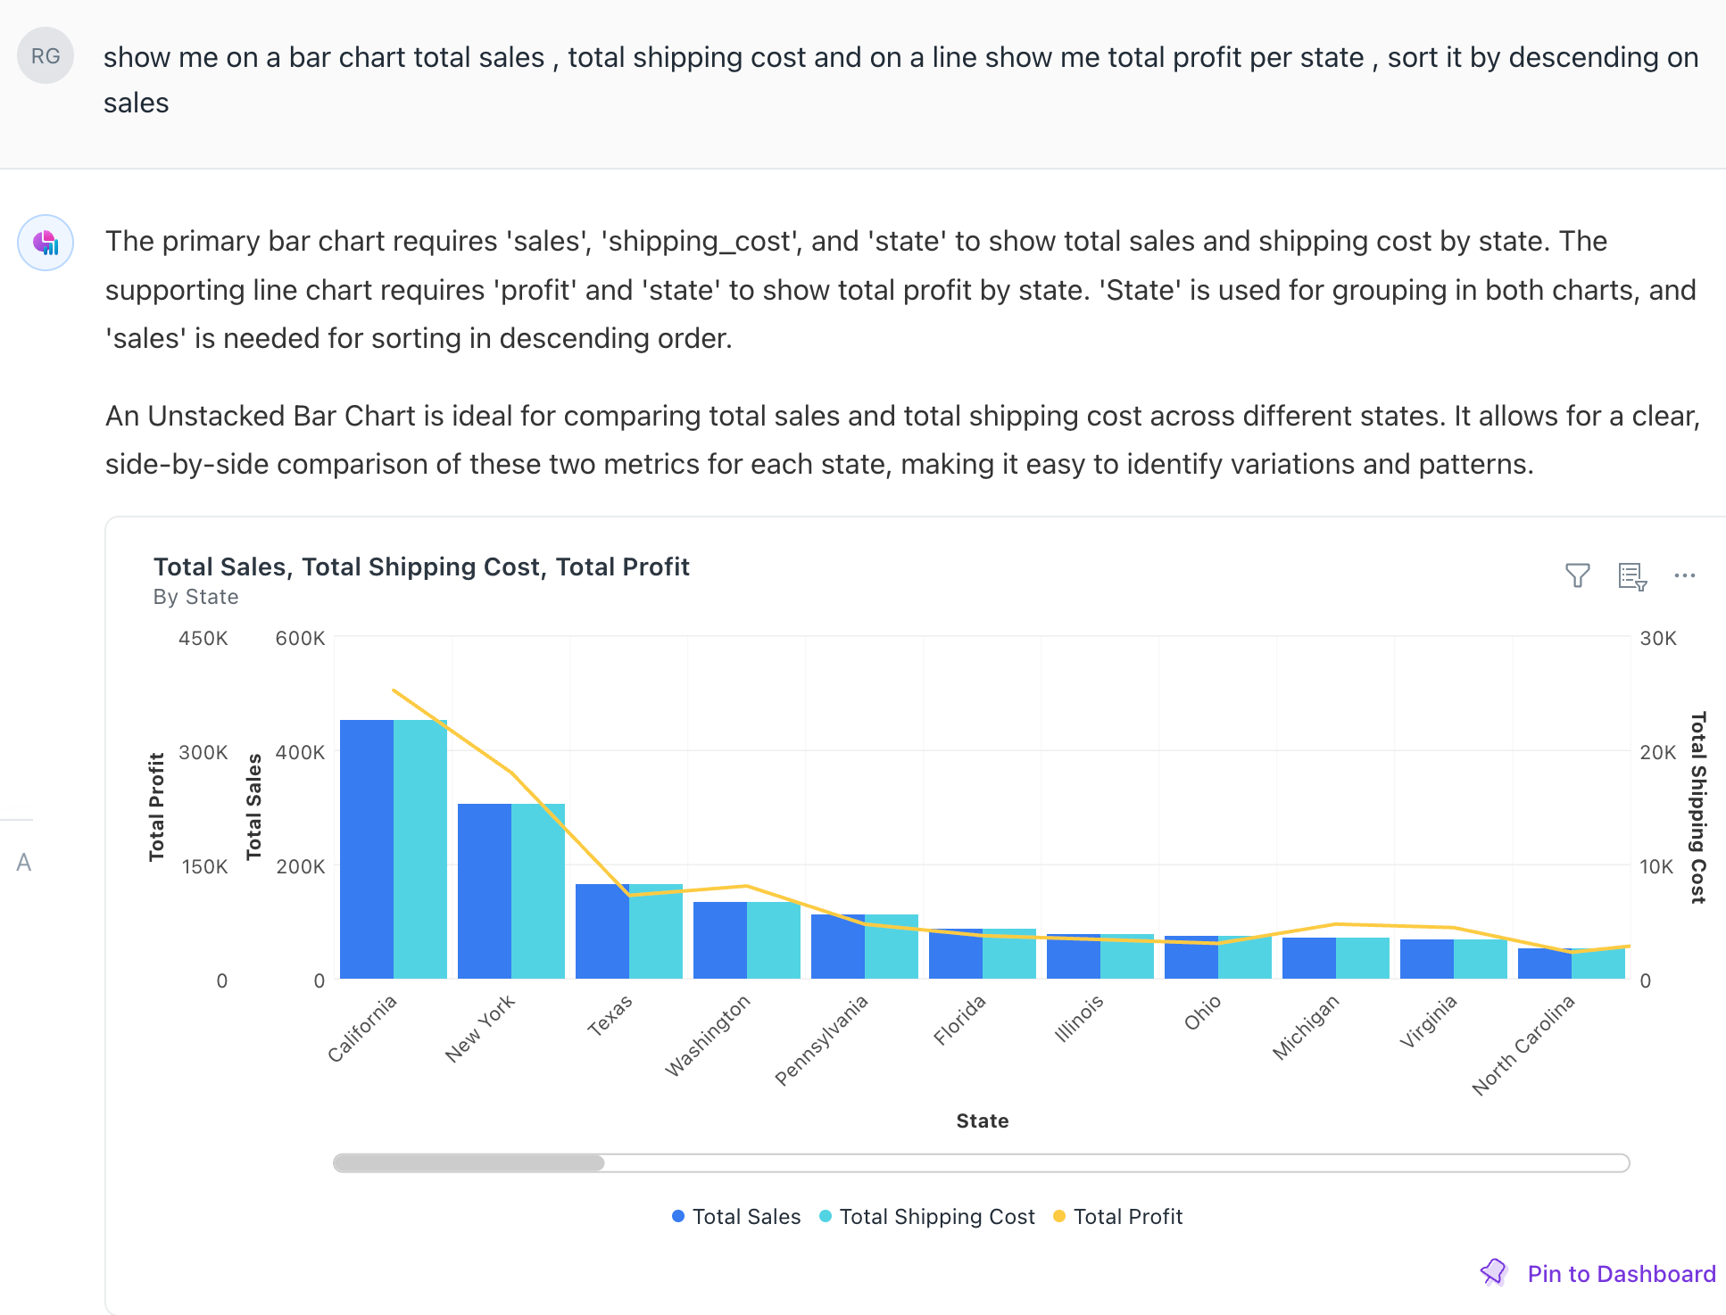Image resolution: width=1726 pixels, height=1315 pixels.
Task: Click the Texas Total Sales bar
Action: pos(602,930)
